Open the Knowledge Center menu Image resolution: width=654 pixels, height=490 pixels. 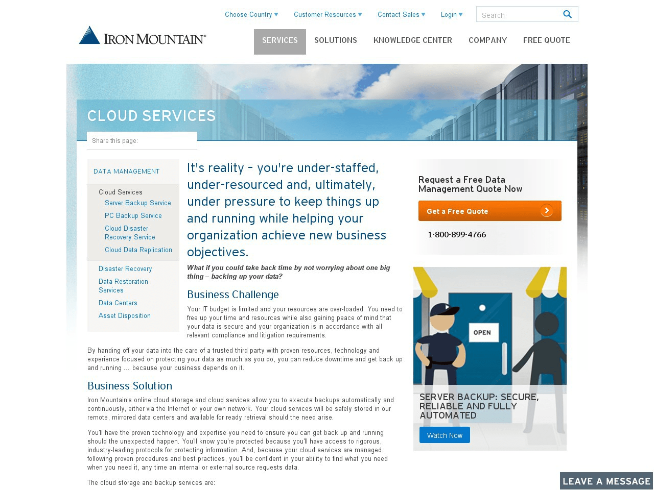point(413,40)
